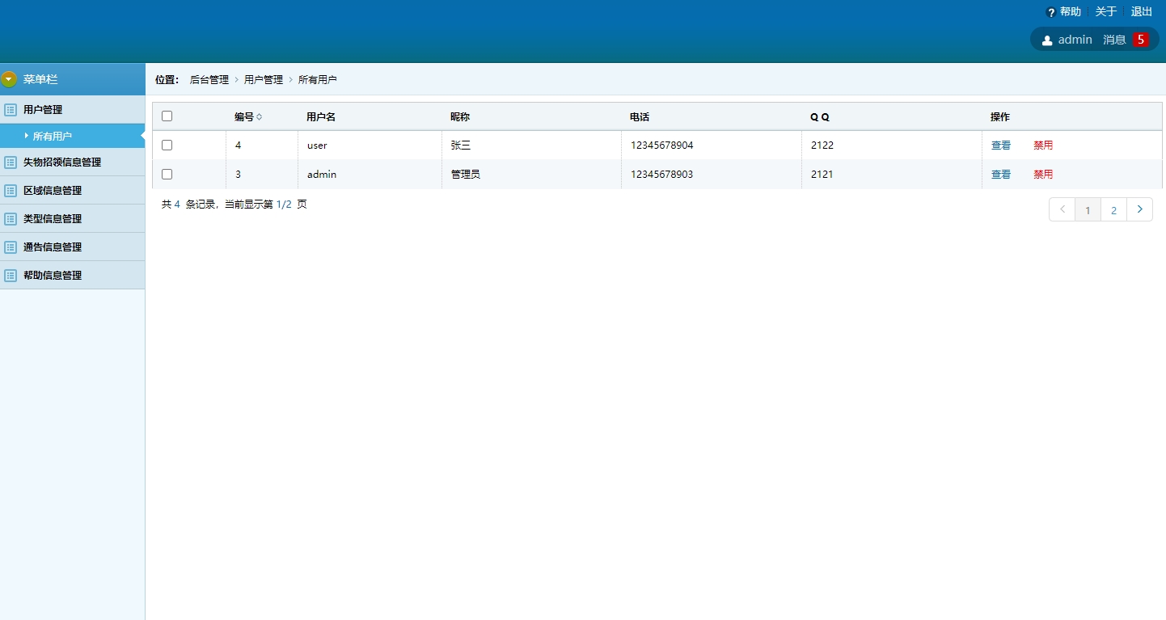Click the 类型信息管理 list icon
Image resolution: width=1166 pixels, height=620 pixels.
pos(11,219)
